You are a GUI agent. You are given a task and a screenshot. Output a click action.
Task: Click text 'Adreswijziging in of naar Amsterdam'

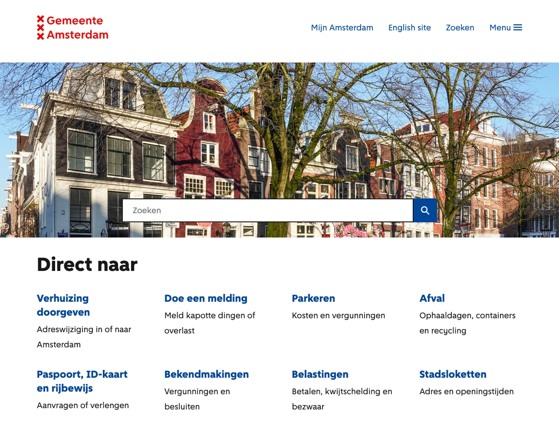(84, 337)
